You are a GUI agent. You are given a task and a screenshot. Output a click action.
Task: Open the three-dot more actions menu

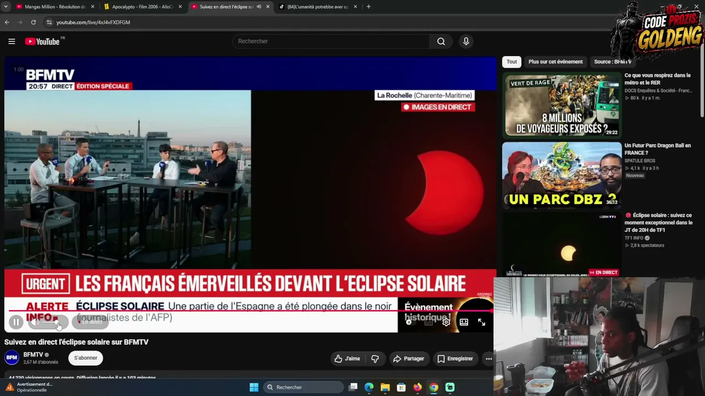click(x=489, y=359)
